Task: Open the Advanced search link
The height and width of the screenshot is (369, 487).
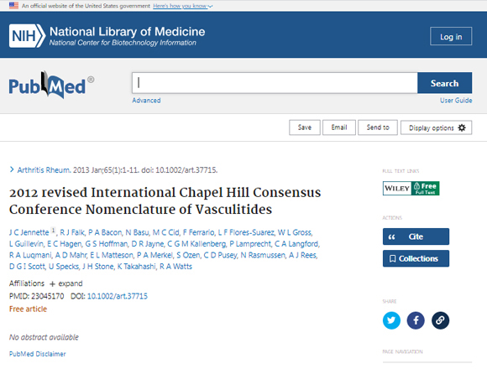Action: click(146, 101)
